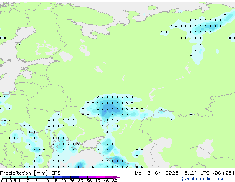This screenshot has width=235, height=182.
Task: Click the 0.1–0.5 mm legend color box
Action: coord(6,177)
